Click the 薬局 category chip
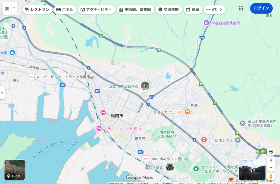Viewport: 280px width, 184px height. coord(192,10)
